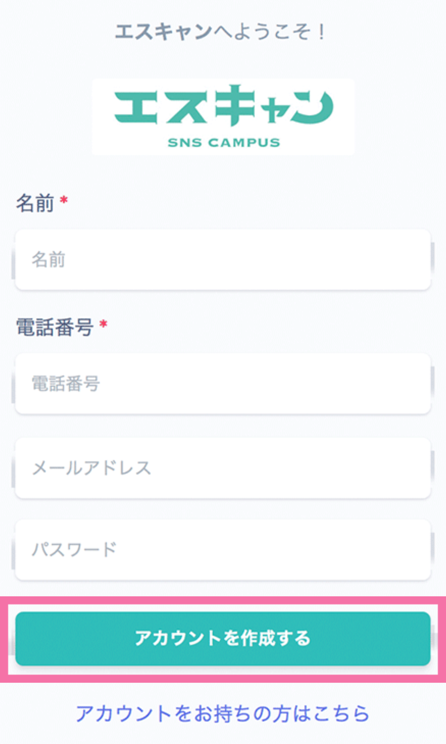The width and height of the screenshot is (446, 744).
Task: Click the パスワード placeholder text
Action: pos(74,550)
